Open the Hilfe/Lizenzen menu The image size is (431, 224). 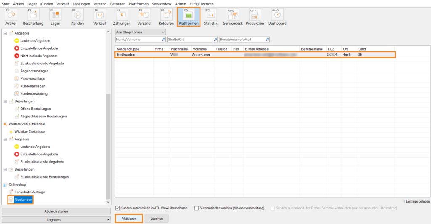point(201,4)
